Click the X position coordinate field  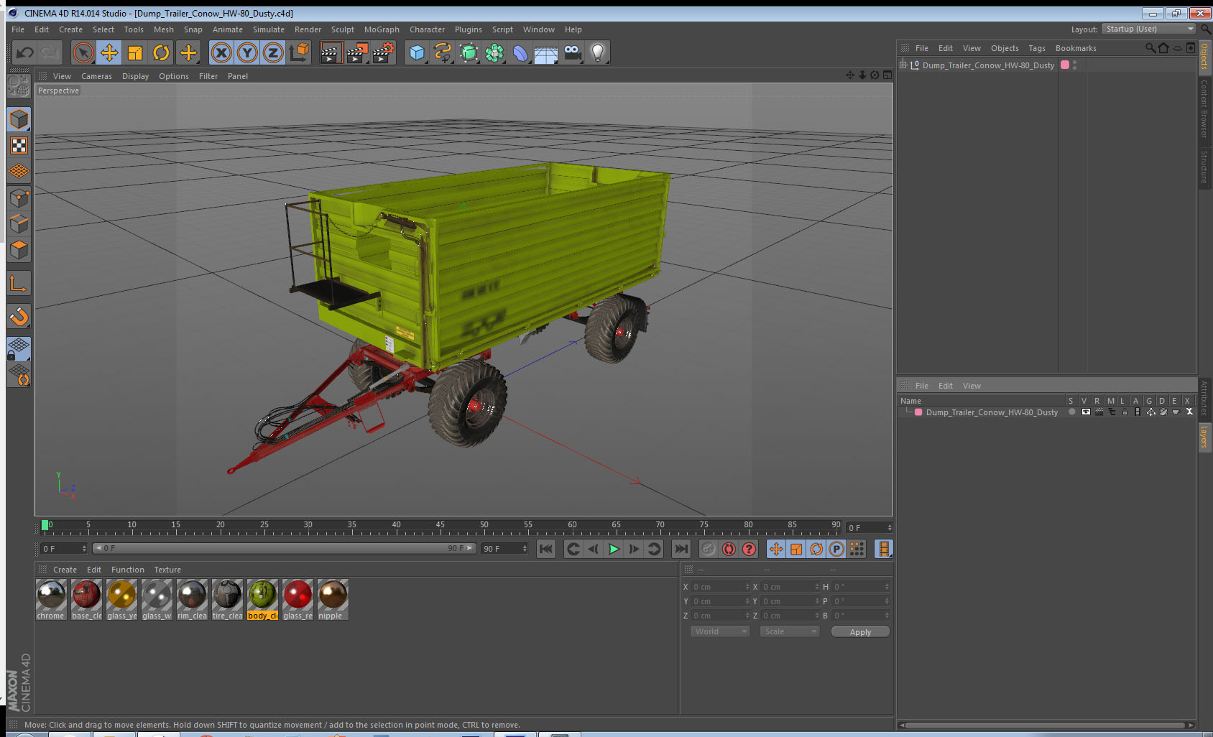(x=720, y=587)
